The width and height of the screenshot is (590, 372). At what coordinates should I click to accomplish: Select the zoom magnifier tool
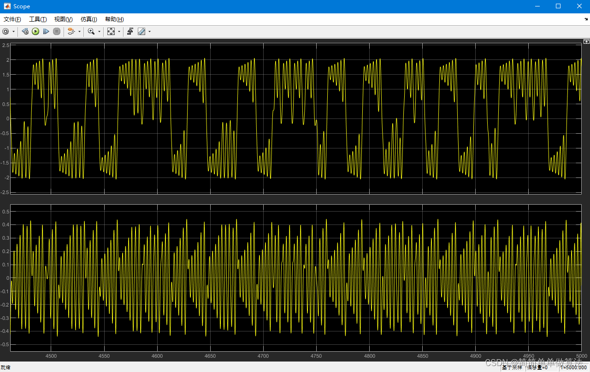tap(91, 31)
